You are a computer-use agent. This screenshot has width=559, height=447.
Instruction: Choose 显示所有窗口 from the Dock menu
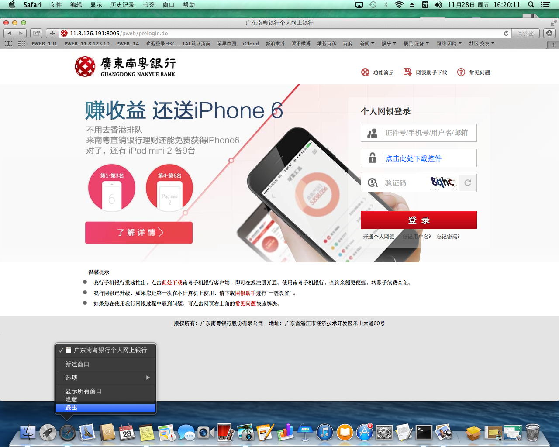pos(106,391)
